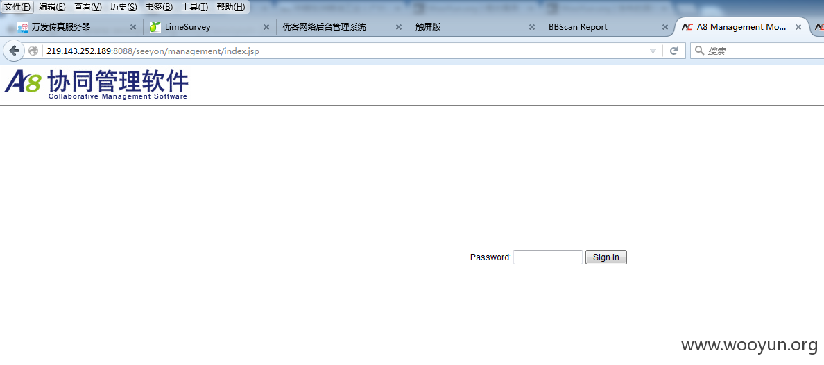Screen dimensions: 824x365
Task: Click the Sign In button
Action: pyautogui.click(x=606, y=257)
